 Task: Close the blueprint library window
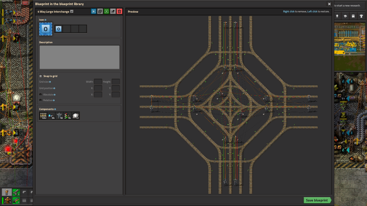pos(329,4)
